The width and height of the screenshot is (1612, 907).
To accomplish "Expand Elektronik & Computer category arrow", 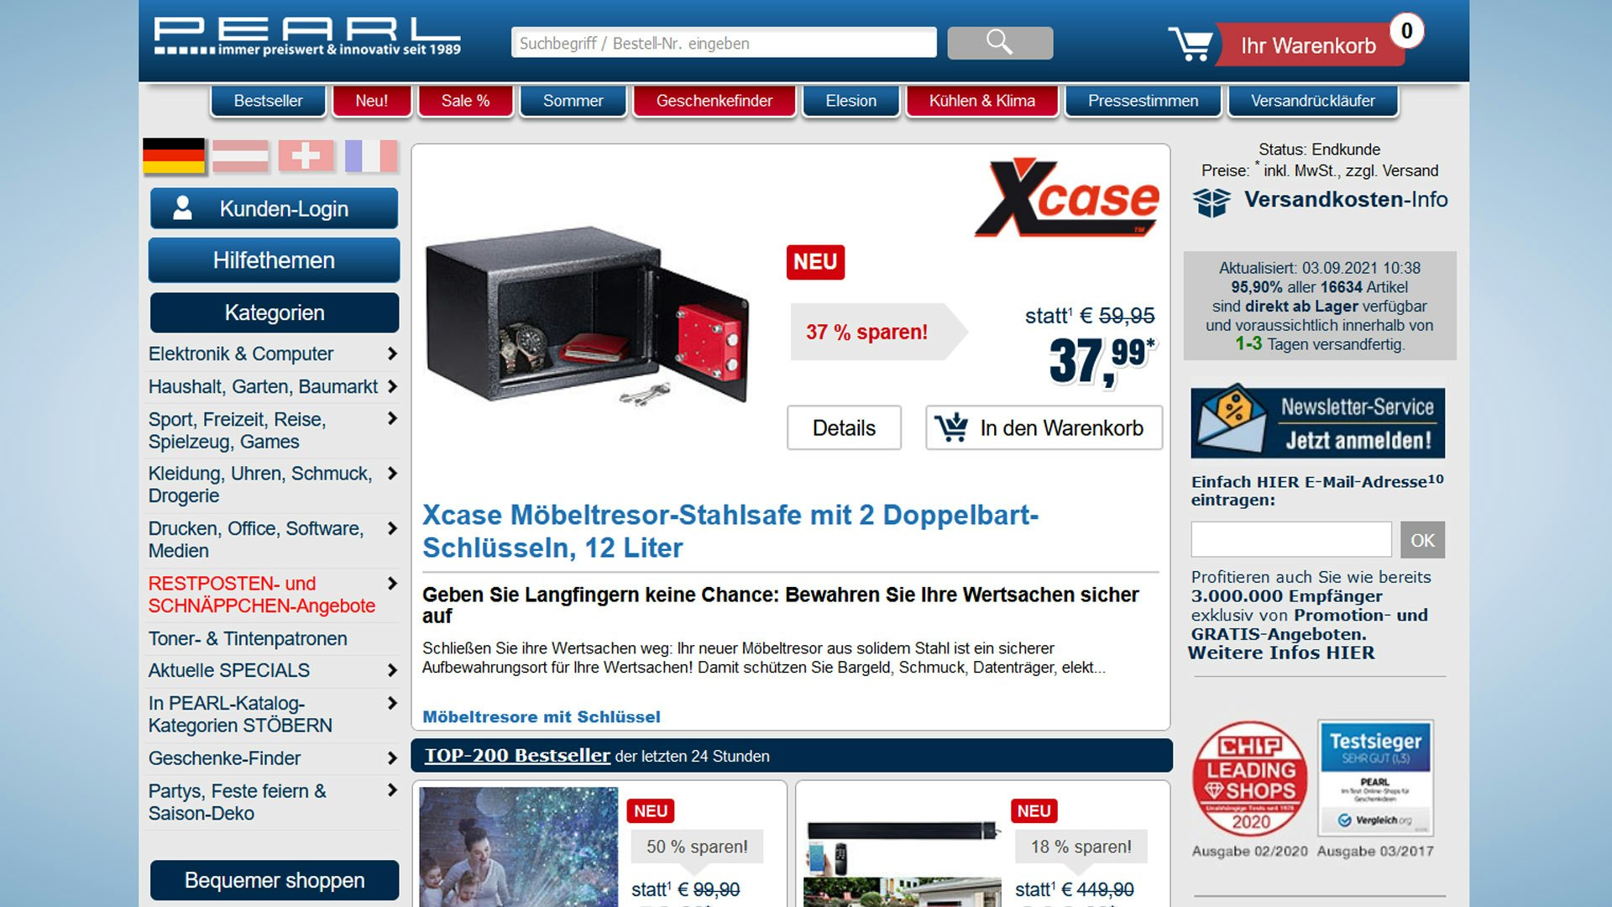I will (x=391, y=354).
